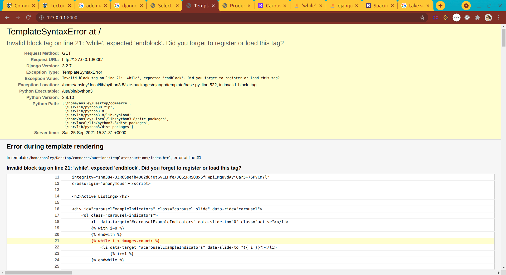Click the scroll down arrow of vertical scrollbar
This screenshot has width=506, height=275.
tap(503, 268)
